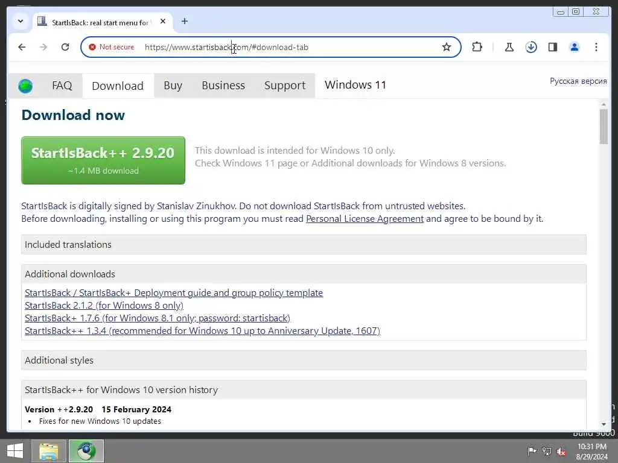The height and width of the screenshot is (463, 618).
Task: Open a new browser tab
Action: pyautogui.click(x=185, y=21)
